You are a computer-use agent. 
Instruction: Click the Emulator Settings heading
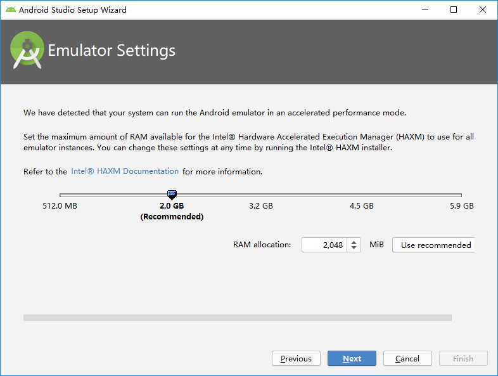(x=112, y=51)
